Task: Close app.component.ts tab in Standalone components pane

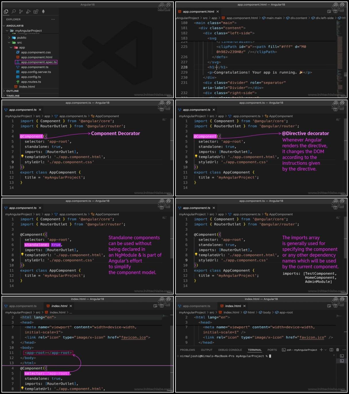Action: coord(40,208)
